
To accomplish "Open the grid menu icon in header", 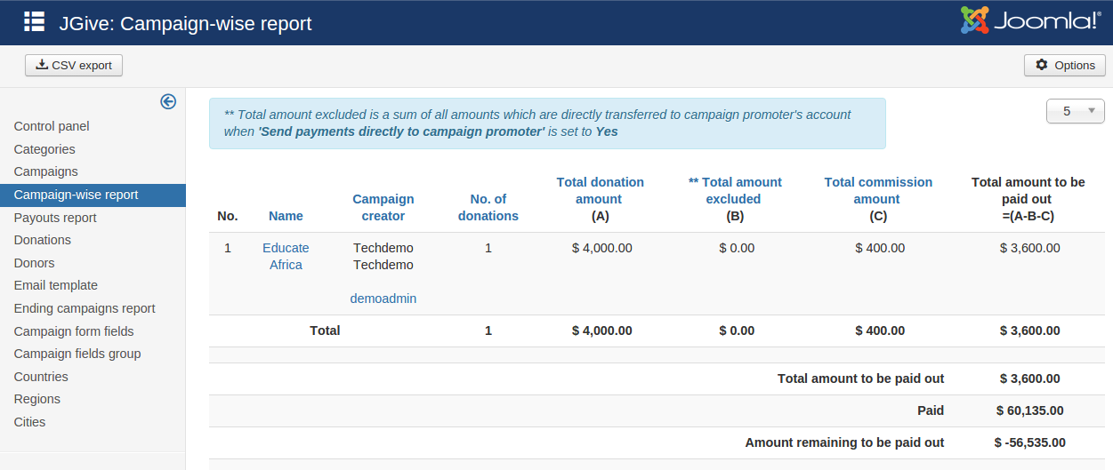I will [x=34, y=22].
